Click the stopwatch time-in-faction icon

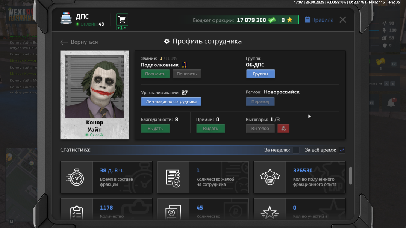[x=75, y=177]
